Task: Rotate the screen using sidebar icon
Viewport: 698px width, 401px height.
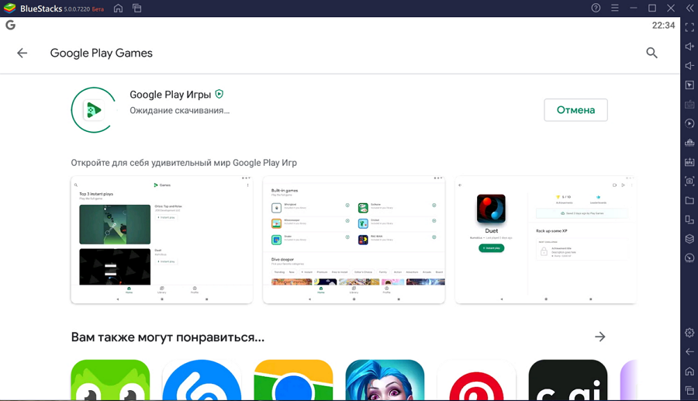Action: coord(689,220)
